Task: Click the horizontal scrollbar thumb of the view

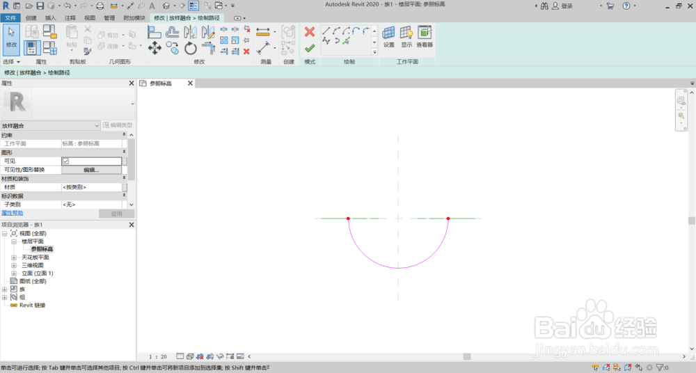Action: (x=467, y=356)
